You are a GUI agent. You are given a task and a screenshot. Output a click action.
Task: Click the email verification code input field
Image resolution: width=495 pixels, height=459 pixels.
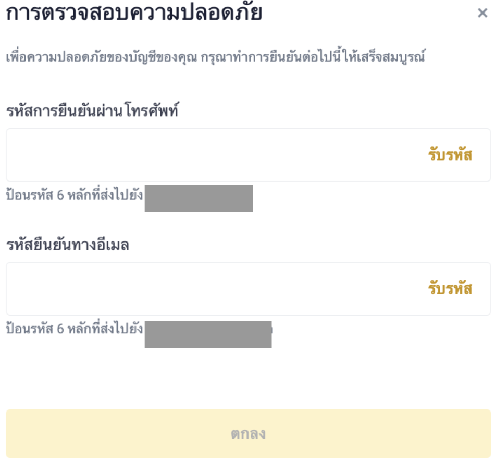pos(208,289)
